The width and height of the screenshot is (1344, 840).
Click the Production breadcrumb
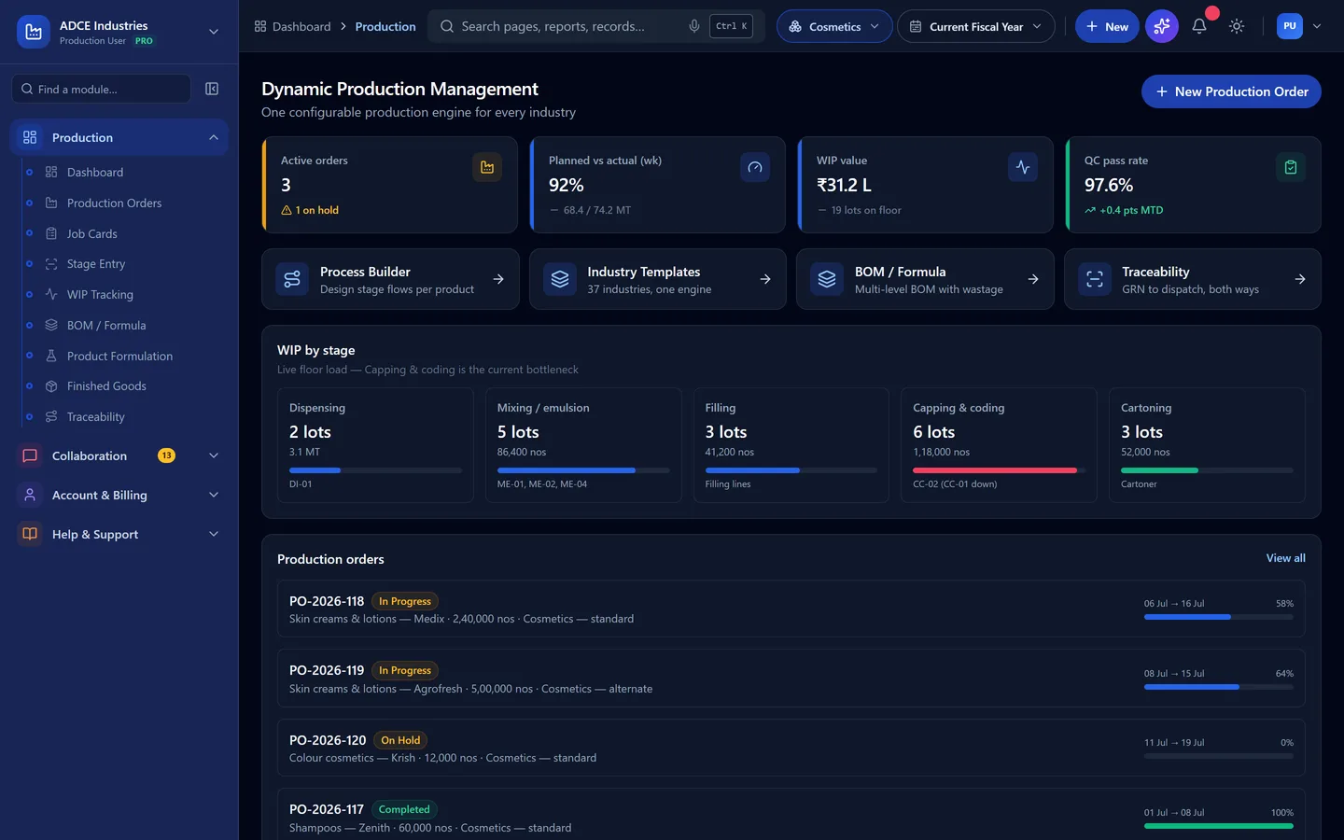(x=385, y=26)
